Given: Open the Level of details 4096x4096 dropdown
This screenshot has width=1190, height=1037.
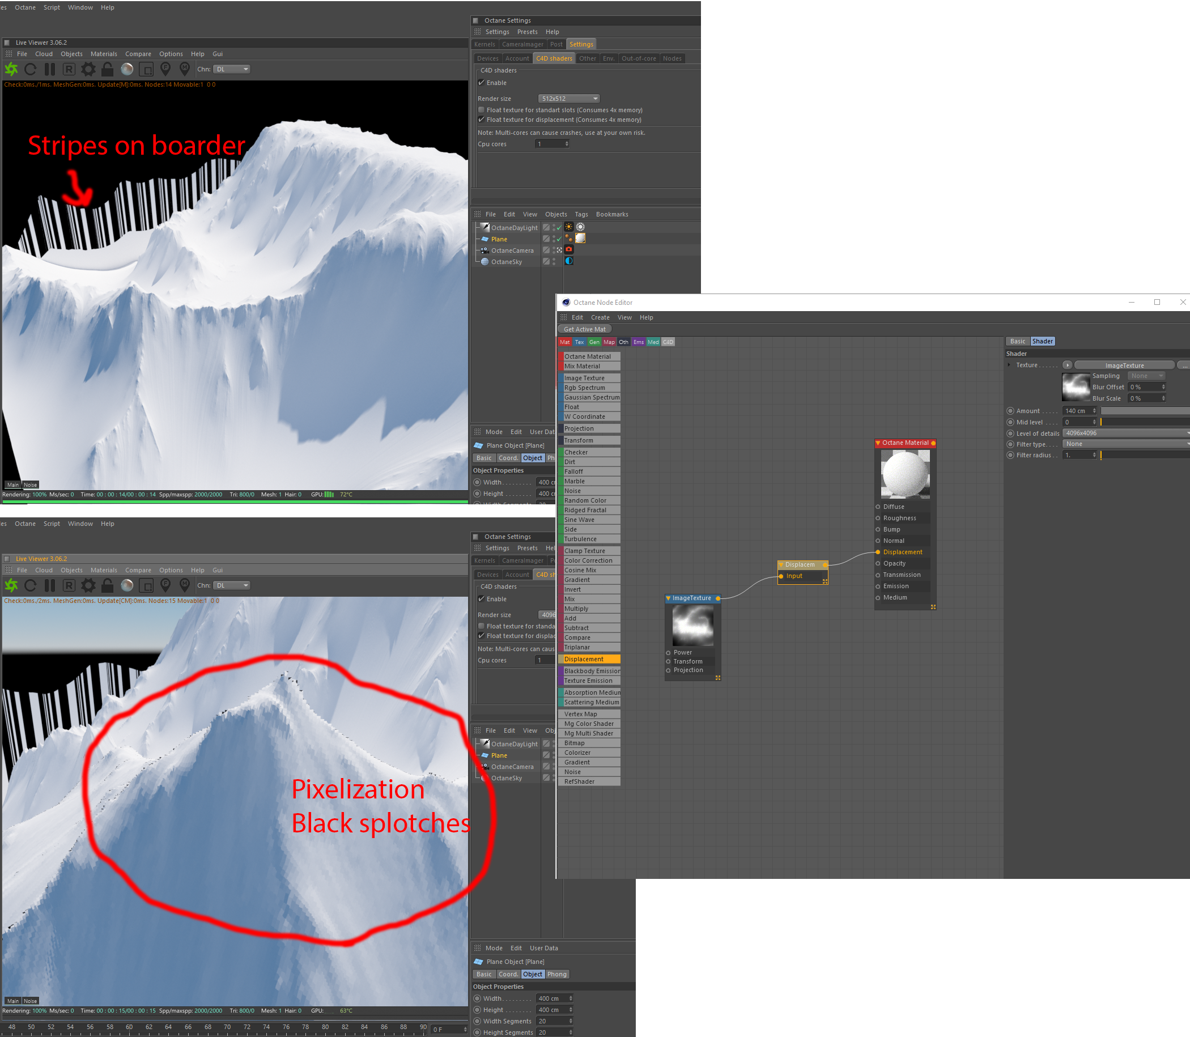Looking at the screenshot, I should pos(1126,433).
